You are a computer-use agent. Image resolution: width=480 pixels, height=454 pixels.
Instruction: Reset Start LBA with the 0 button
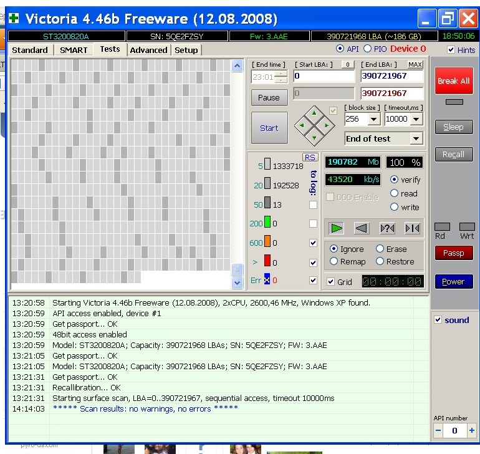point(347,64)
